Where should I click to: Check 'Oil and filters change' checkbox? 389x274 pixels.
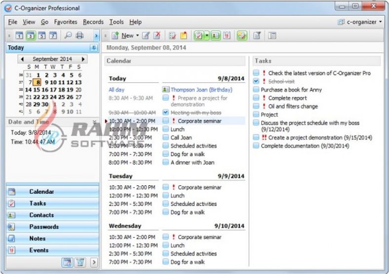click(x=256, y=106)
